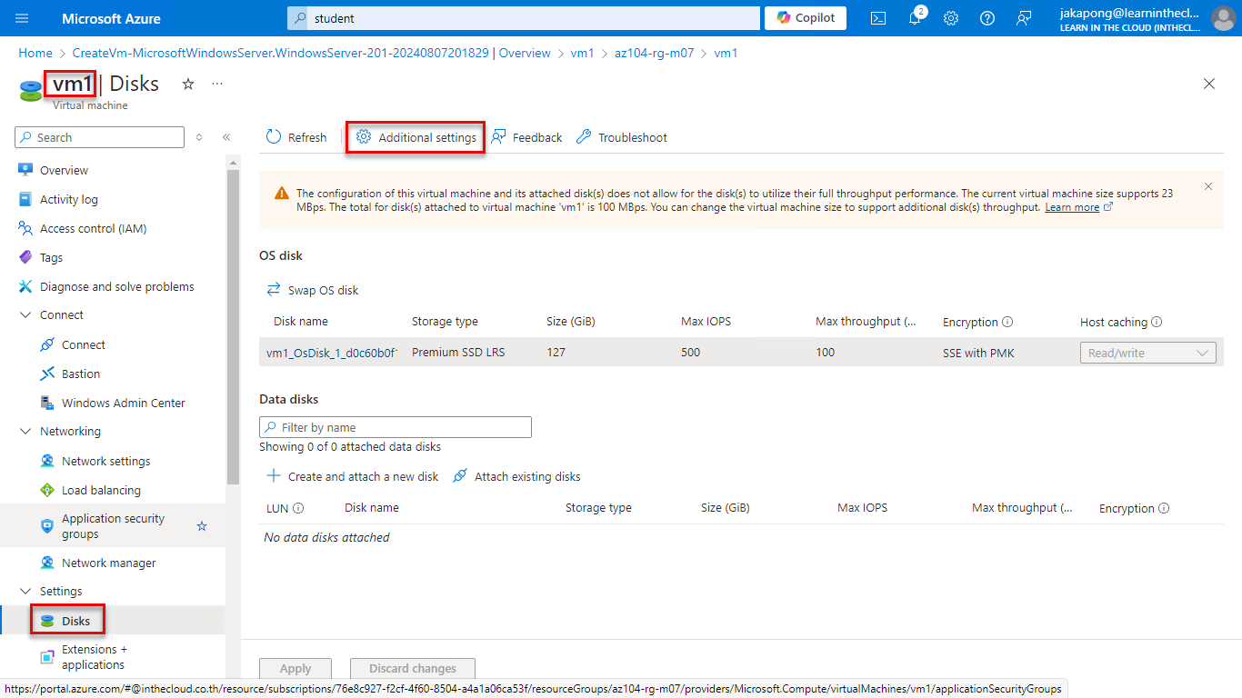The width and height of the screenshot is (1242, 698).
Task: Select the vm1_OsDisk_1_d0c60b0f disk name
Action: (332, 353)
